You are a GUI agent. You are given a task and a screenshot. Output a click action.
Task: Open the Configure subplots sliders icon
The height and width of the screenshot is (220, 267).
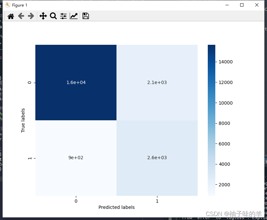63,16
